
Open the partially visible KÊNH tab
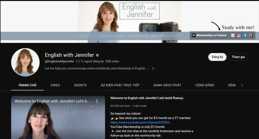[232, 85]
